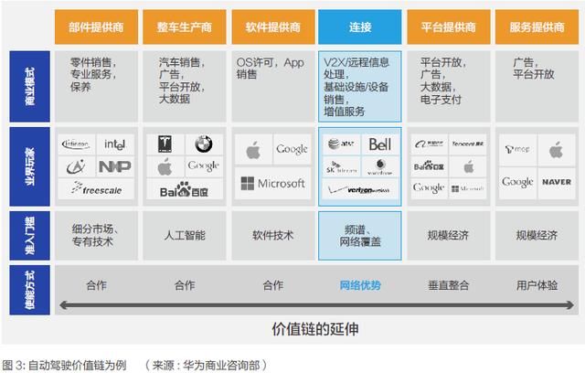Select the blue 连接 column header
This screenshot has width=585, height=373.
pyautogui.click(x=360, y=27)
